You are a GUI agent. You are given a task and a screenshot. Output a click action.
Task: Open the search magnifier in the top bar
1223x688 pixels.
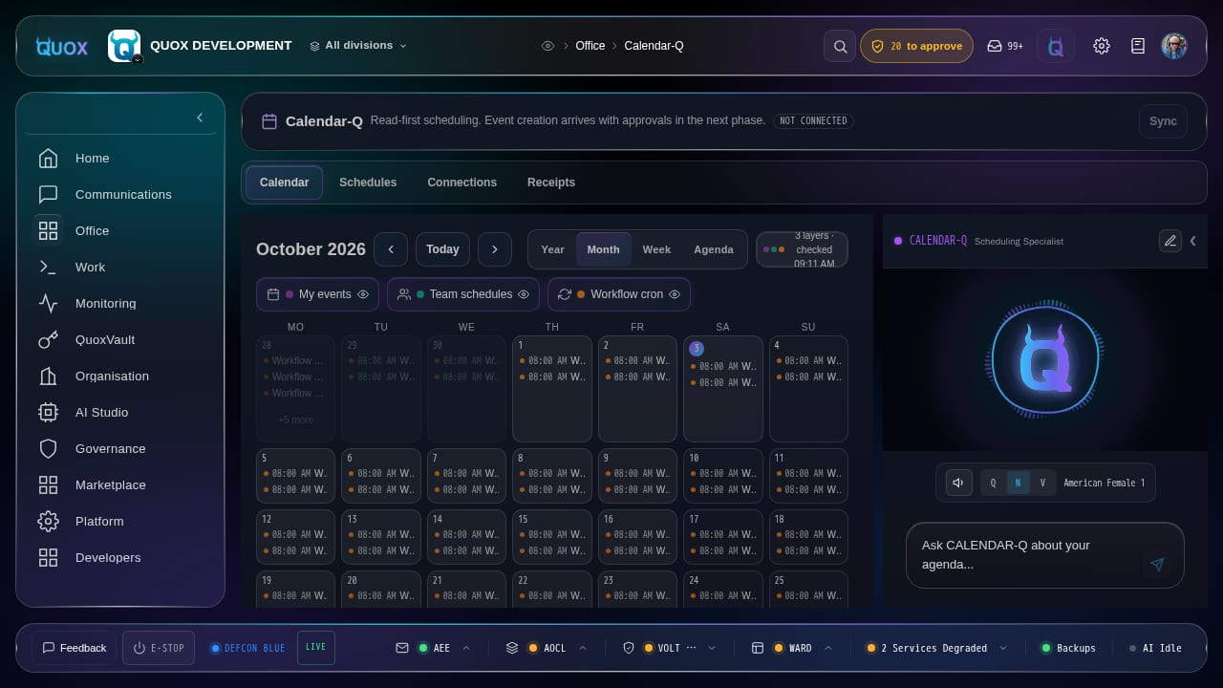pyautogui.click(x=840, y=46)
